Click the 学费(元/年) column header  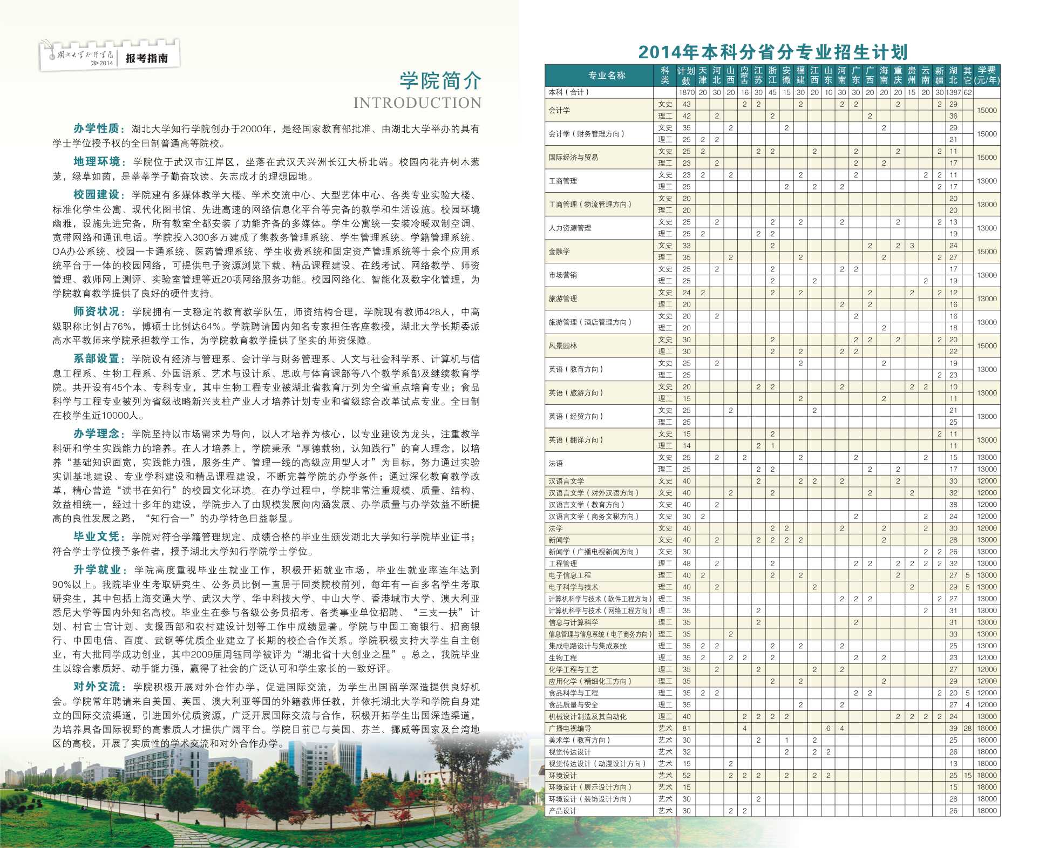[x=986, y=76]
